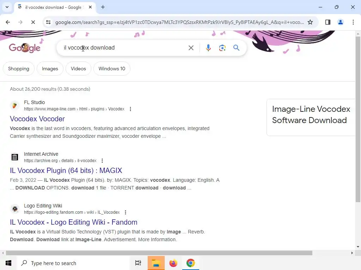361x270 pixels.
Task: Click the Chrome taskbar icon
Action: coord(191,263)
